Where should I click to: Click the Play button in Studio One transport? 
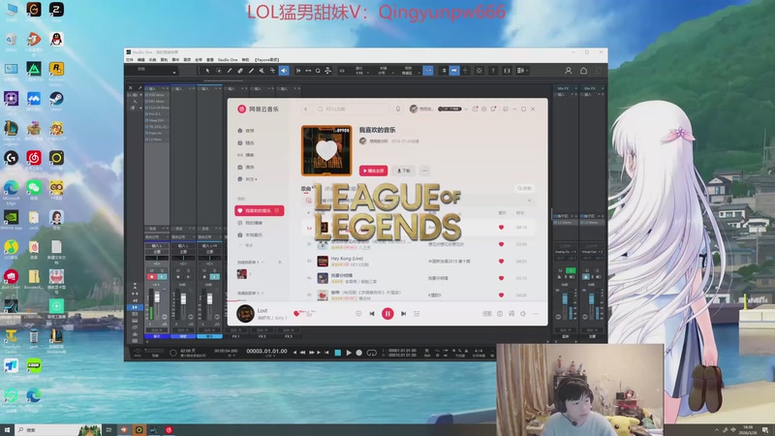[349, 353]
